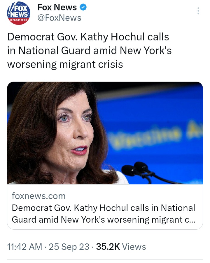Click the 11:42 AM timestamp
This screenshot has height=263, width=210.
point(24,247)
